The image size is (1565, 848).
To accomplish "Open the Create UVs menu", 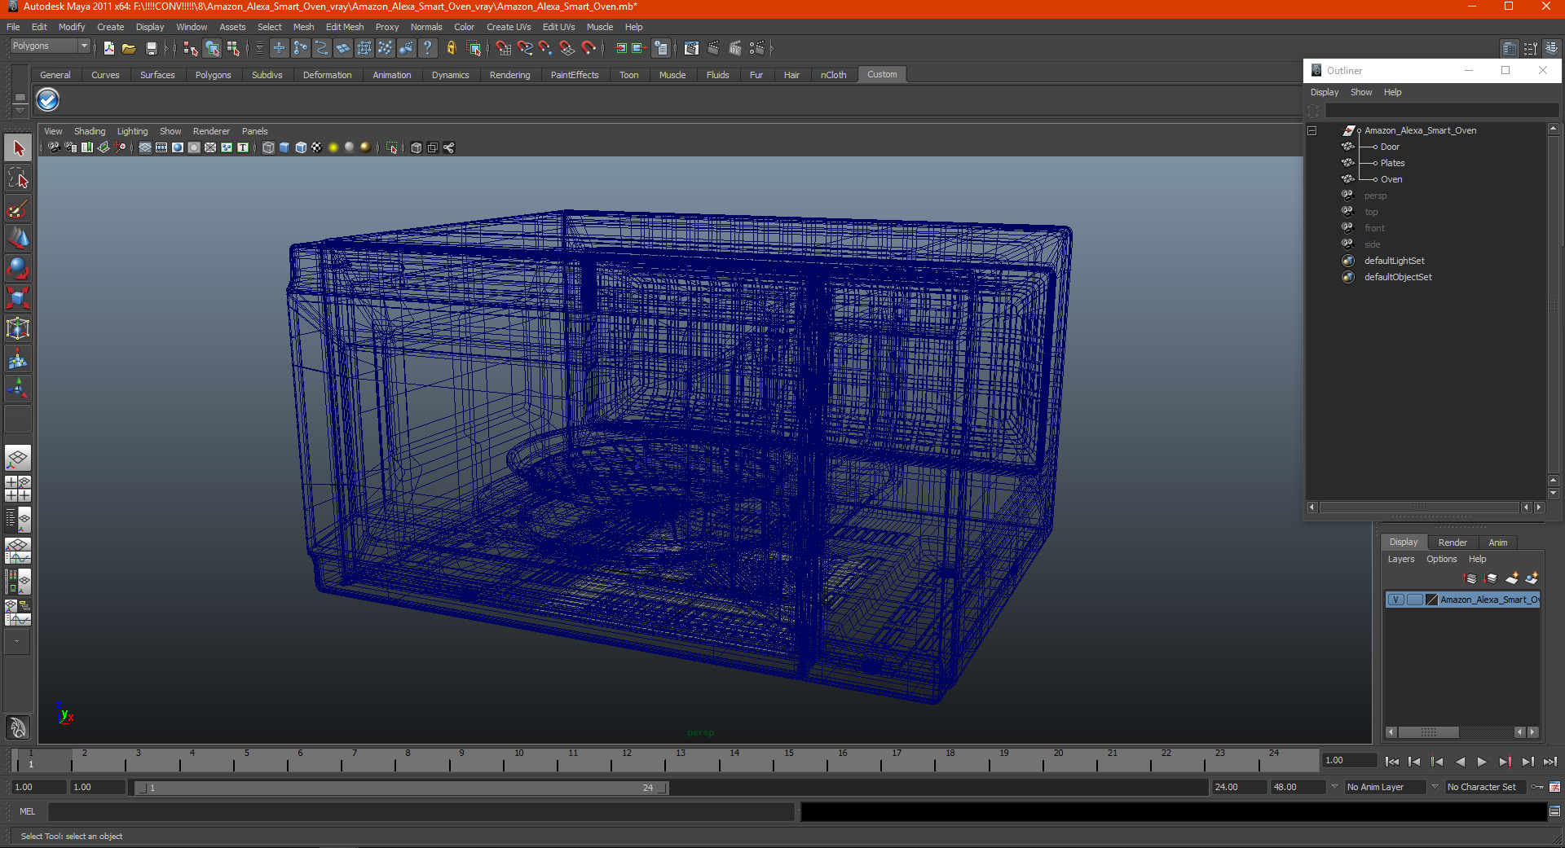I will (509, 27).
